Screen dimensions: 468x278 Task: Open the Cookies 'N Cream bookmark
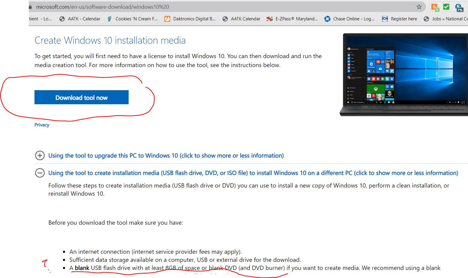coord(133,19)
